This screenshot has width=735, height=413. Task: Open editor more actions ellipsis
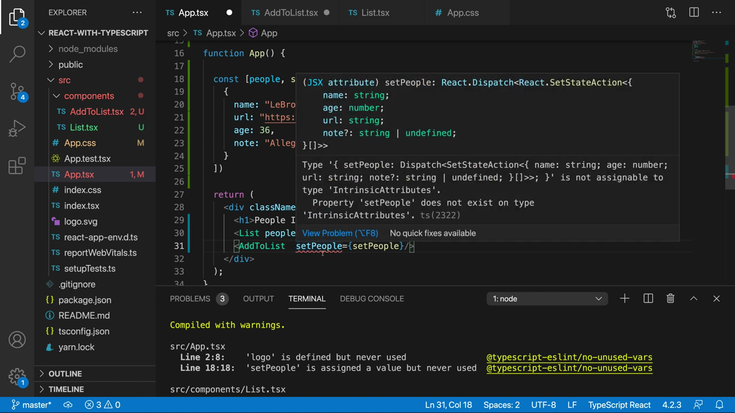[716, 13]
